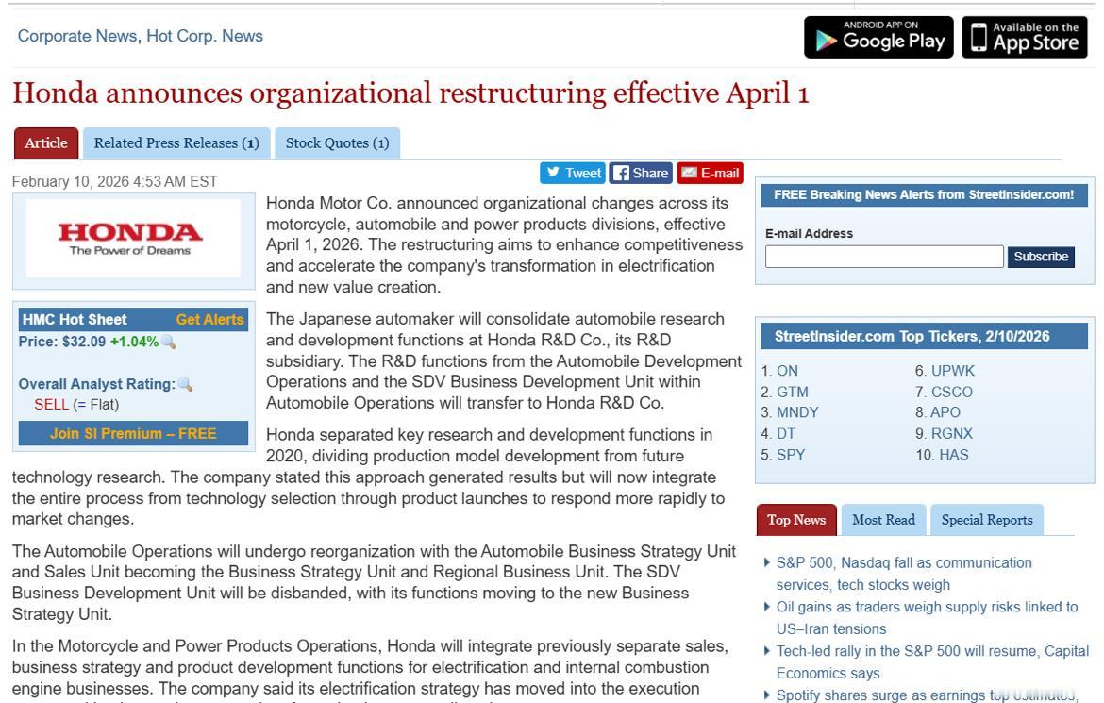Click the Honda logo image
Screen dimensions: 1104x703
(x=133, y=239)
